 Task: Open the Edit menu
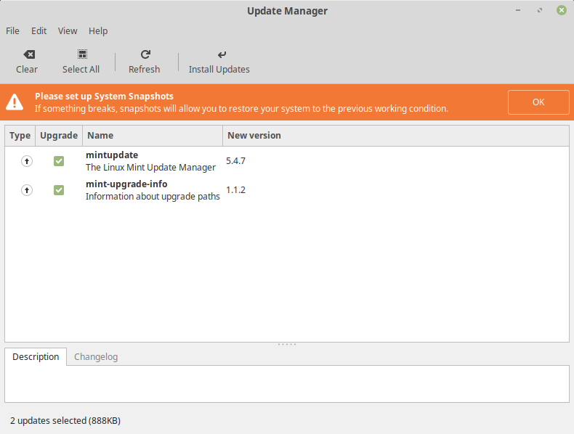[x=39, y=30]
